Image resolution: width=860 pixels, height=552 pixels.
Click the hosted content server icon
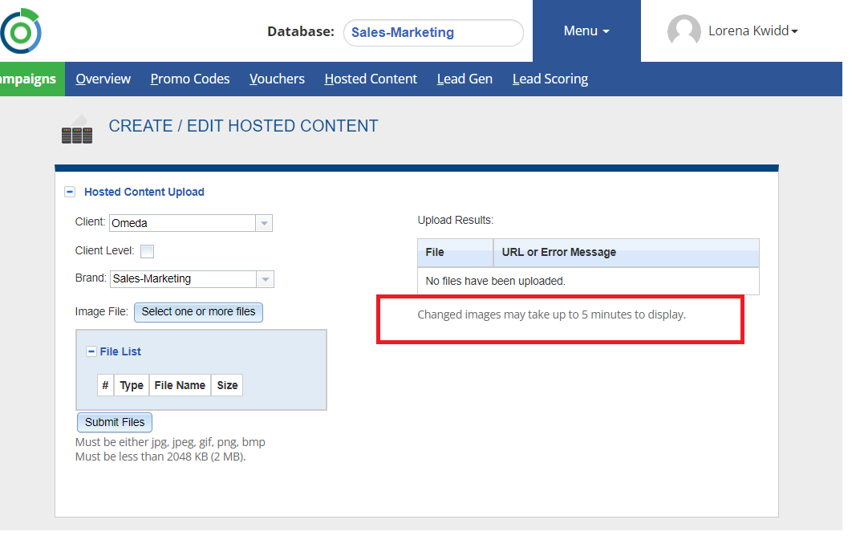(x=77, y=130)
